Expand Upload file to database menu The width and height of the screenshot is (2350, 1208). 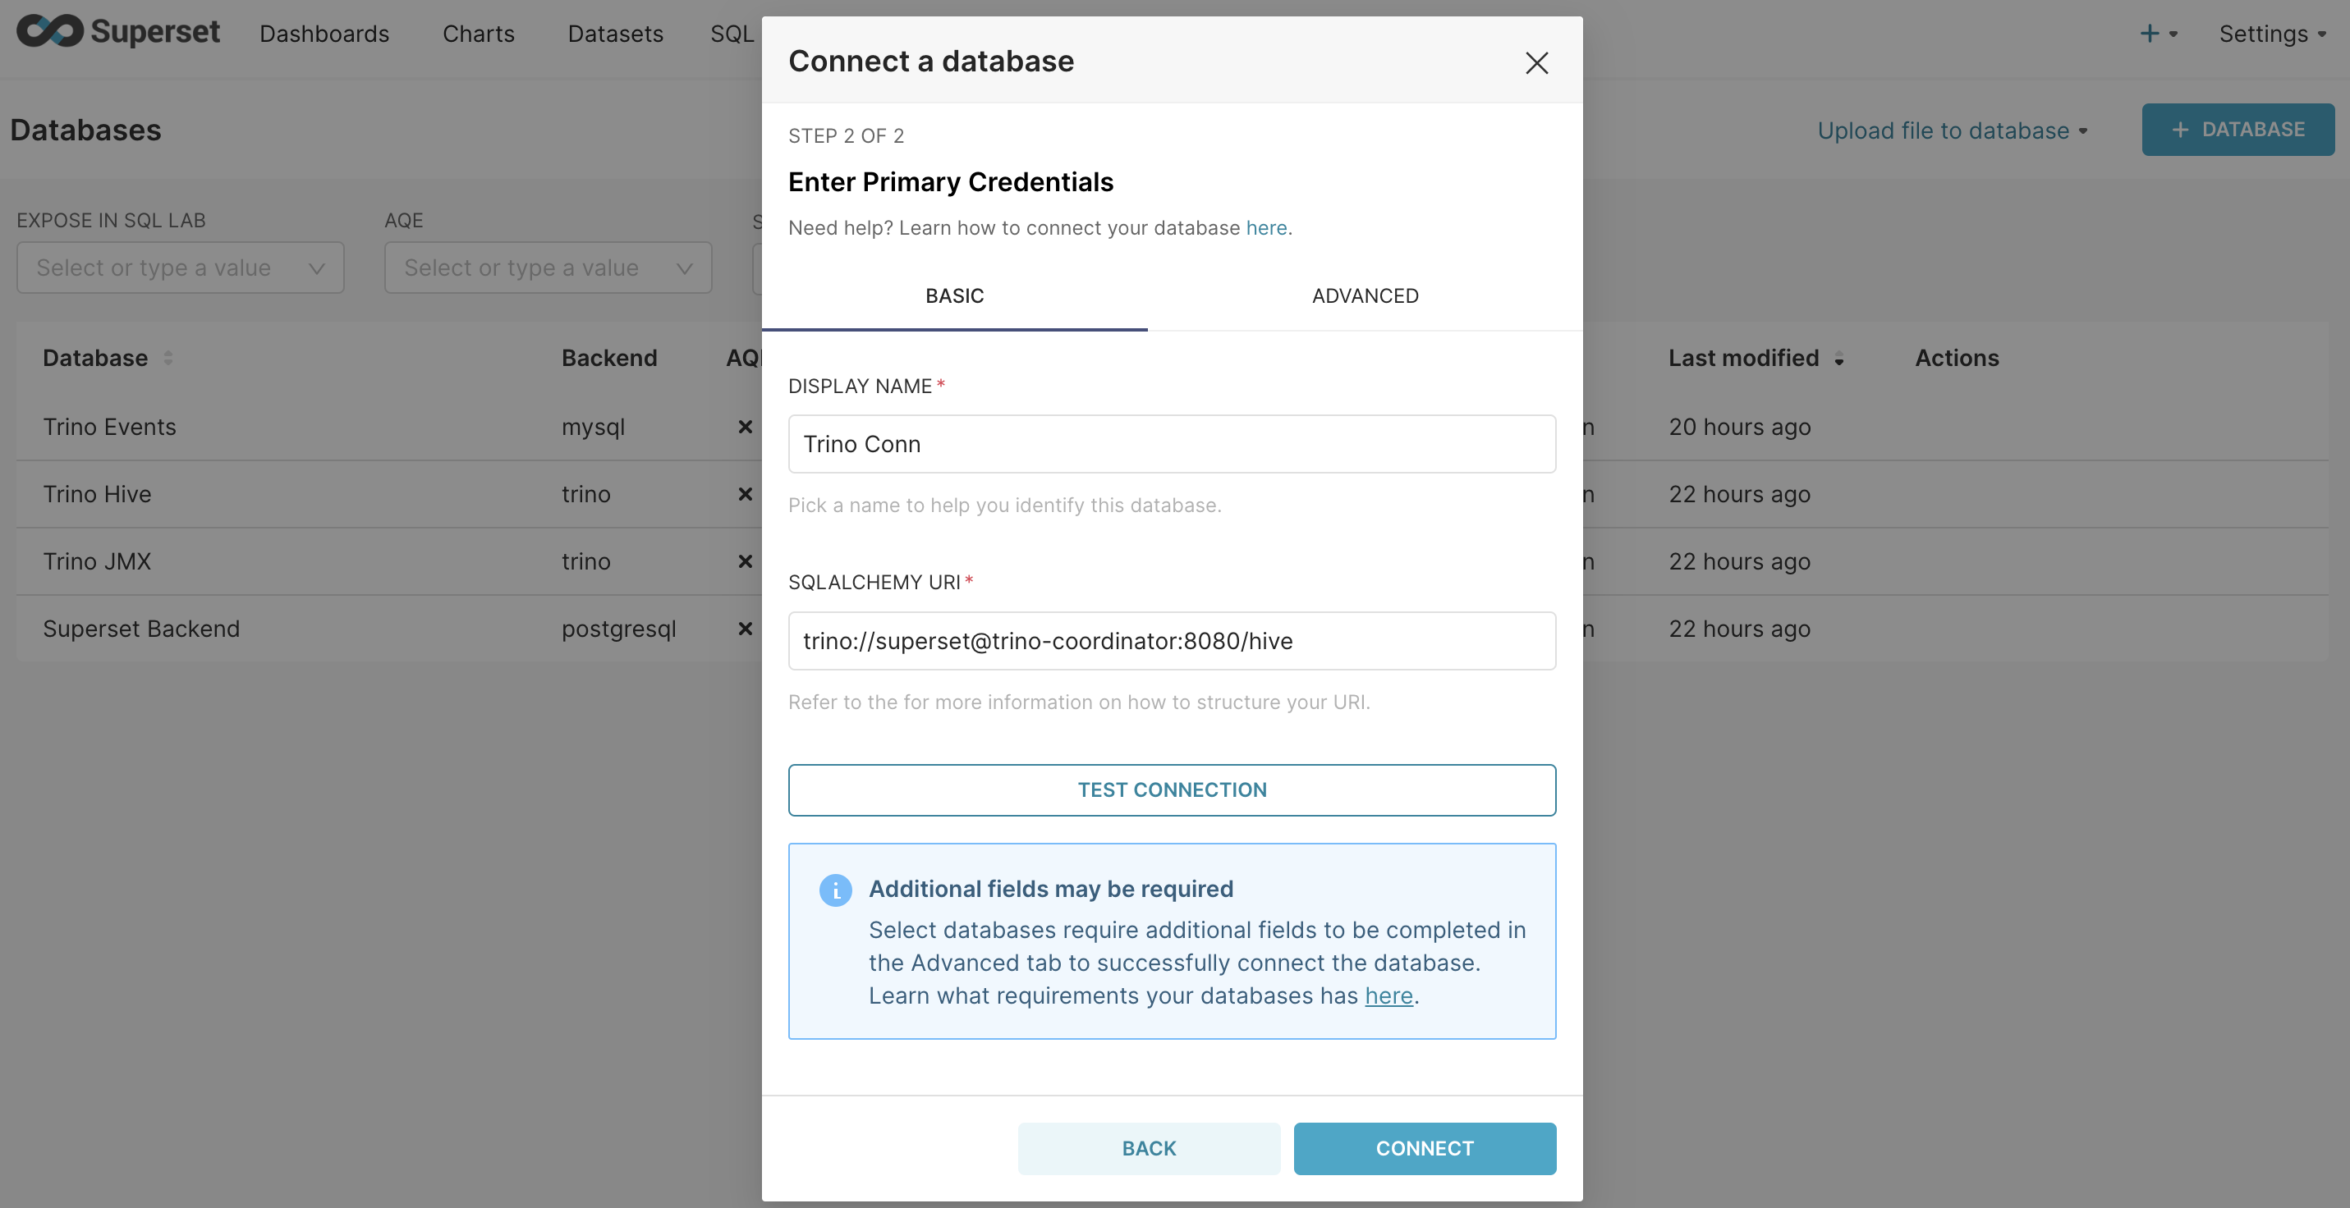1953,130
